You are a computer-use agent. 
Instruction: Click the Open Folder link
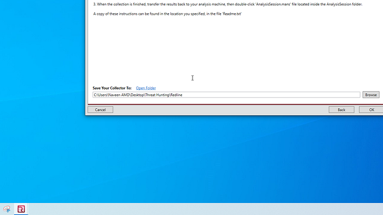coord(146,88)
